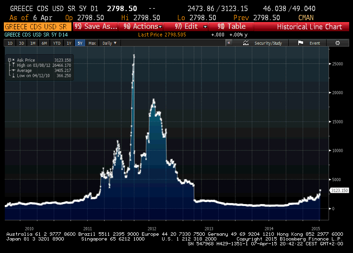Click the Average legend row
This screenshot has width=353, height=253.
click(40, 70)
